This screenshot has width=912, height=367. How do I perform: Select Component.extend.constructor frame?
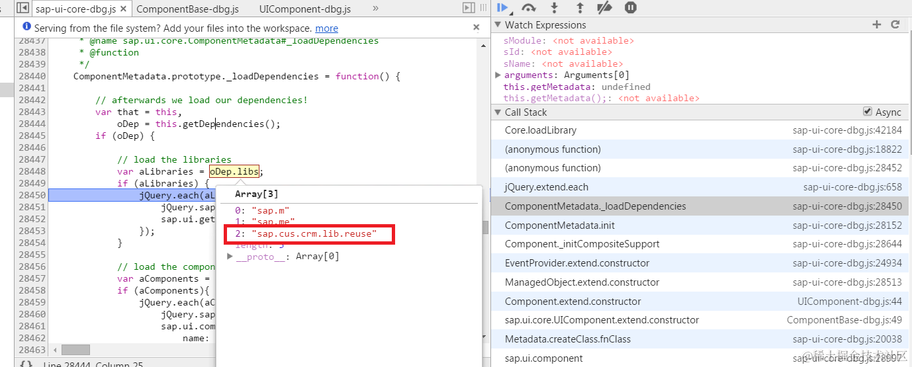(702, 302)
